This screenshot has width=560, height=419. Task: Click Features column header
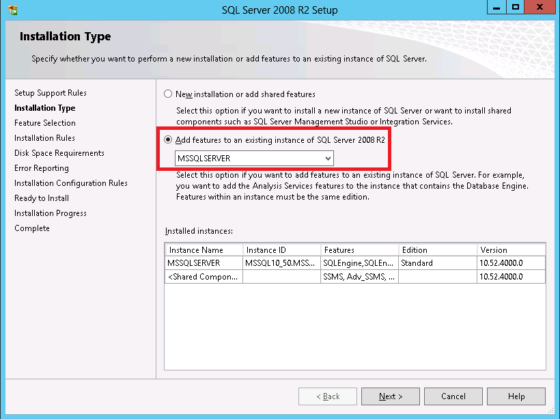(x=359, y=250)
